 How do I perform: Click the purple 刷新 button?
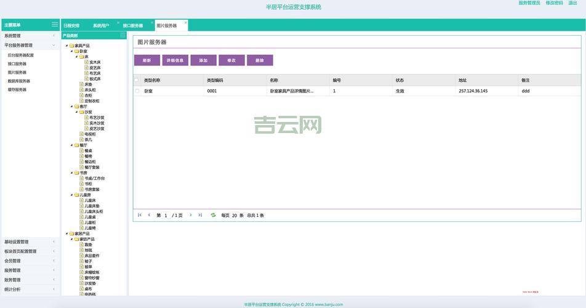click(x=147, y=60)
